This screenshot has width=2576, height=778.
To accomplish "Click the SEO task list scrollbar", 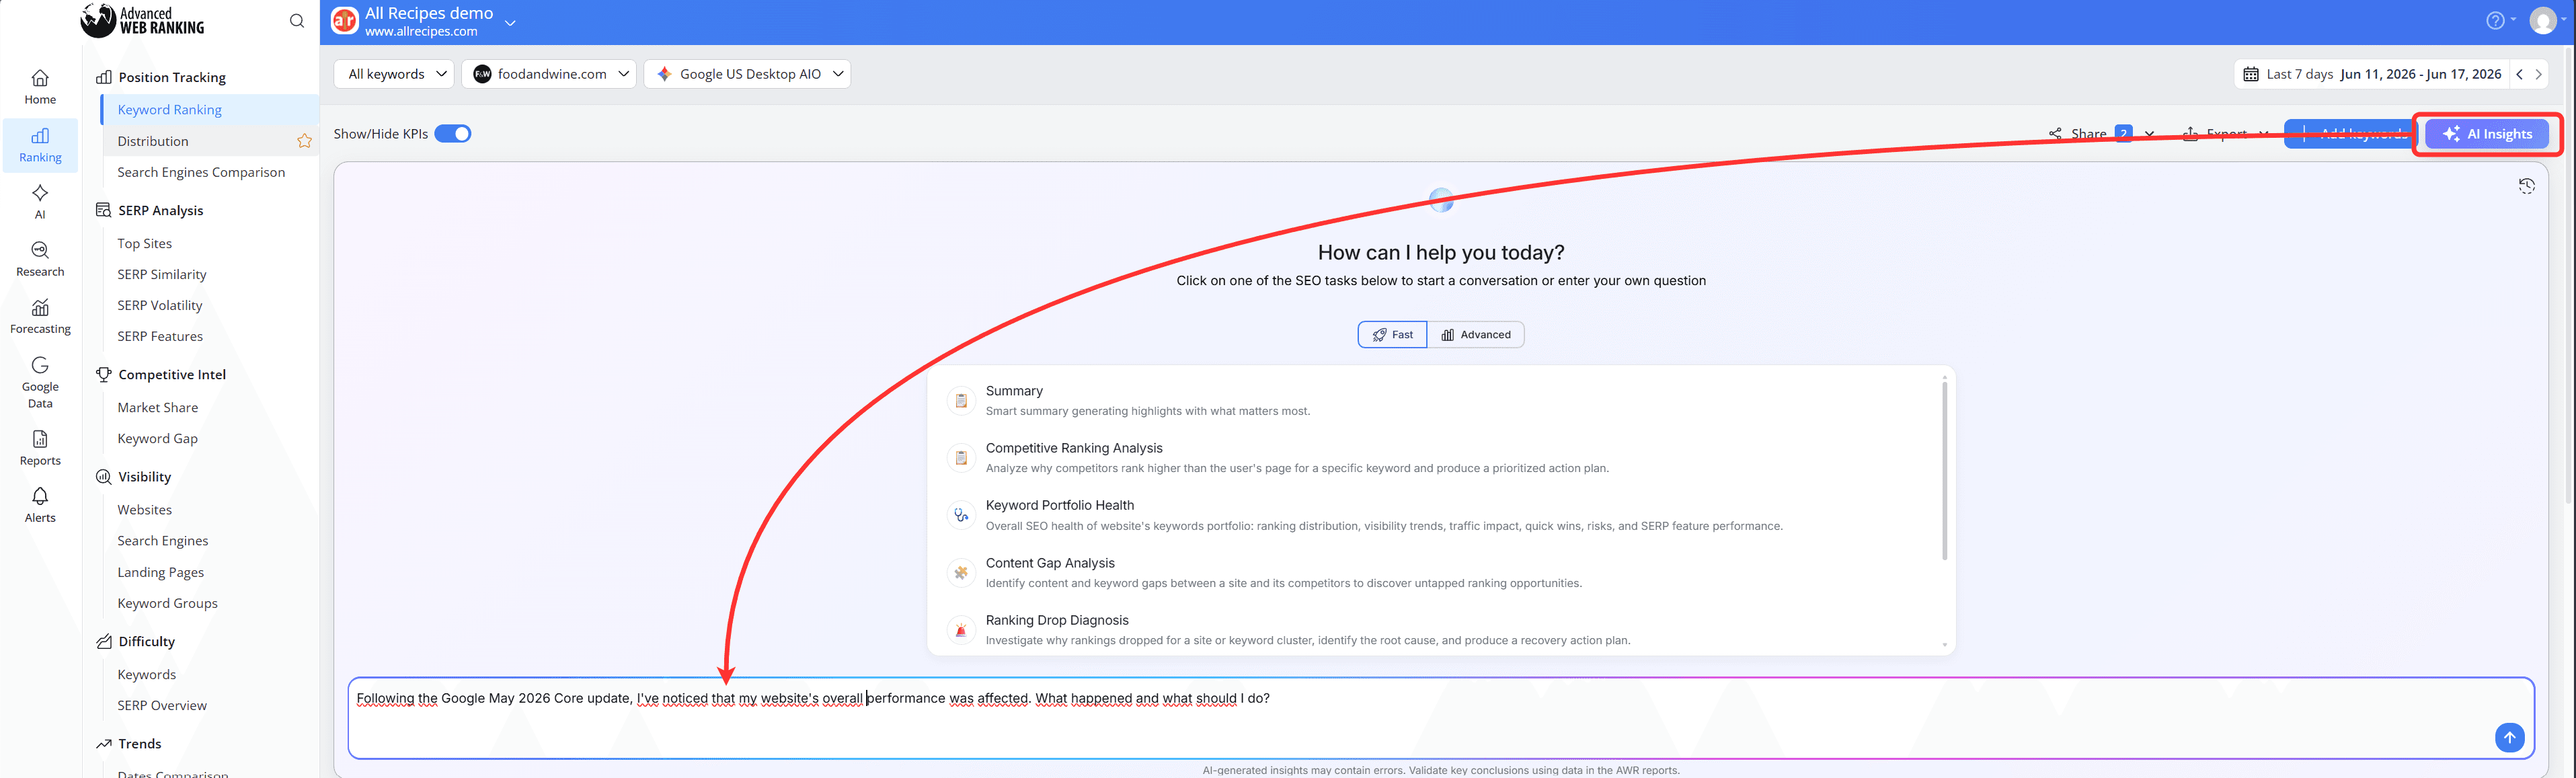I will [1945, 470].
